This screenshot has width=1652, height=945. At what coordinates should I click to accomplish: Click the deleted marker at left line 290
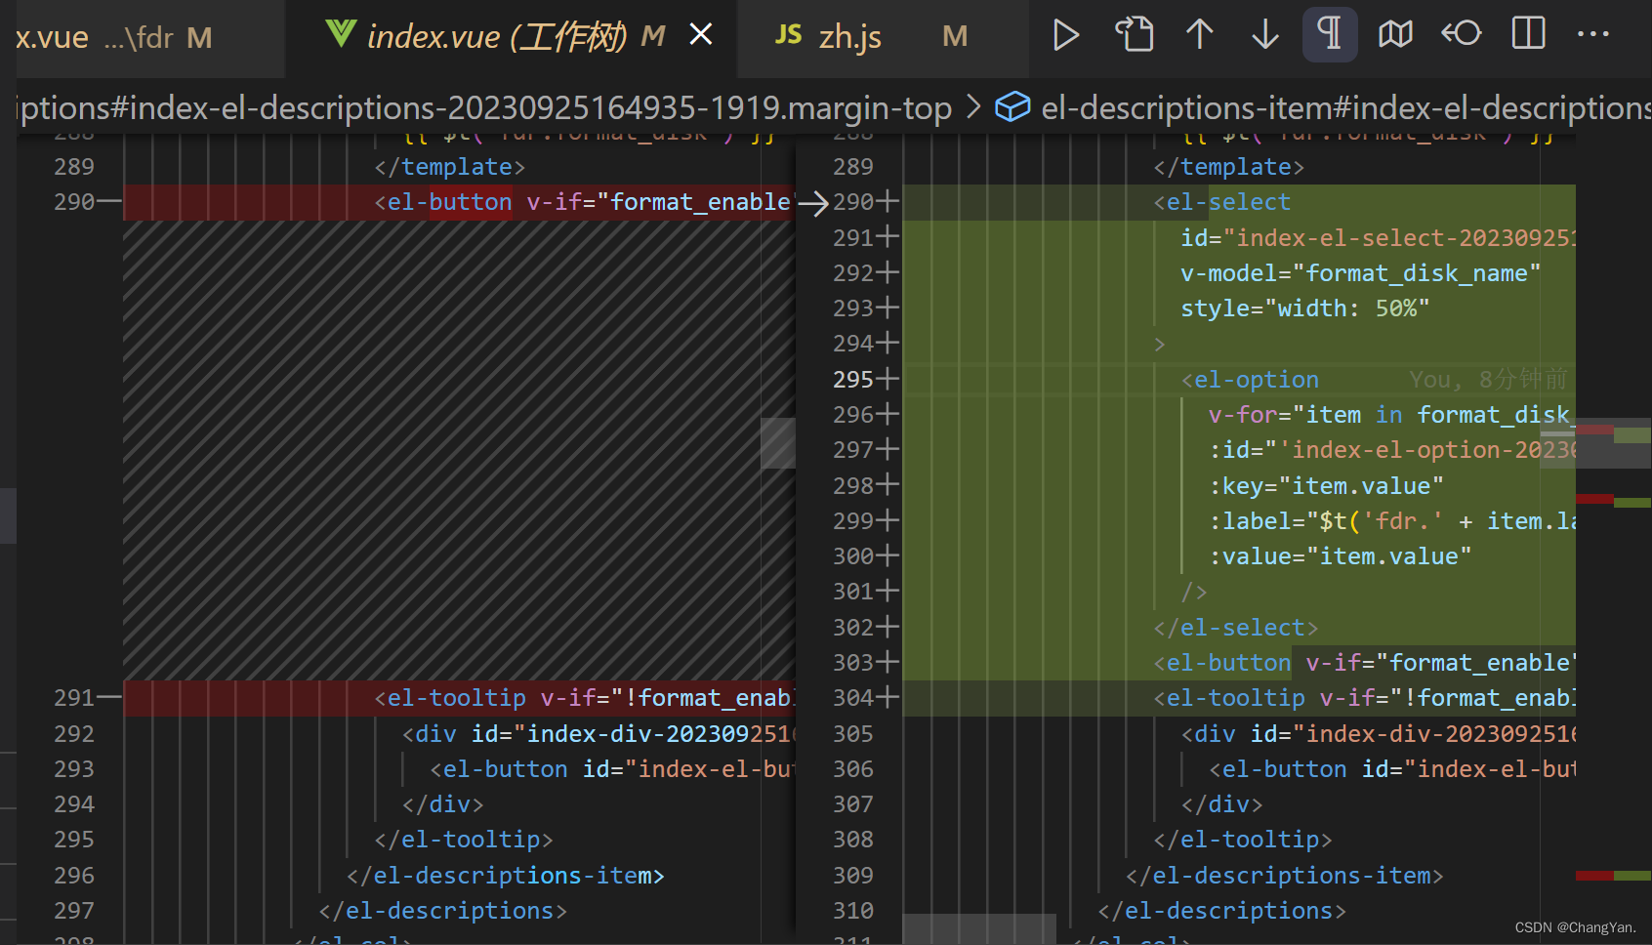tap(110, 202)
